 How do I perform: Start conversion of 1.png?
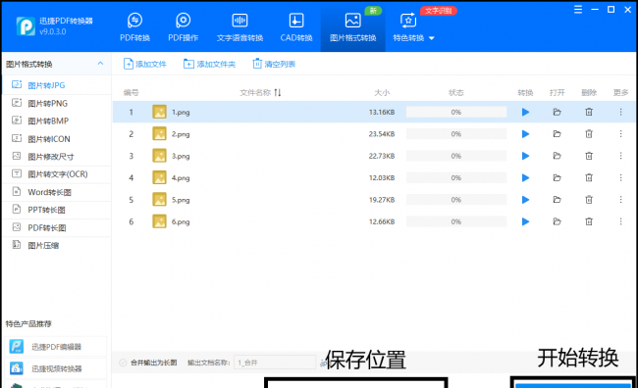(525, 112)
